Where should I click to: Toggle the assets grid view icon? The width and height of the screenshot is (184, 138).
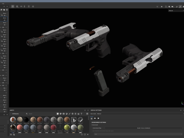point(87,114)
